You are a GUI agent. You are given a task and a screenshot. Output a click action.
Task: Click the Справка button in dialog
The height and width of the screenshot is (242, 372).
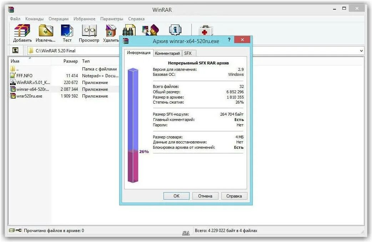[x=234, y=196]
